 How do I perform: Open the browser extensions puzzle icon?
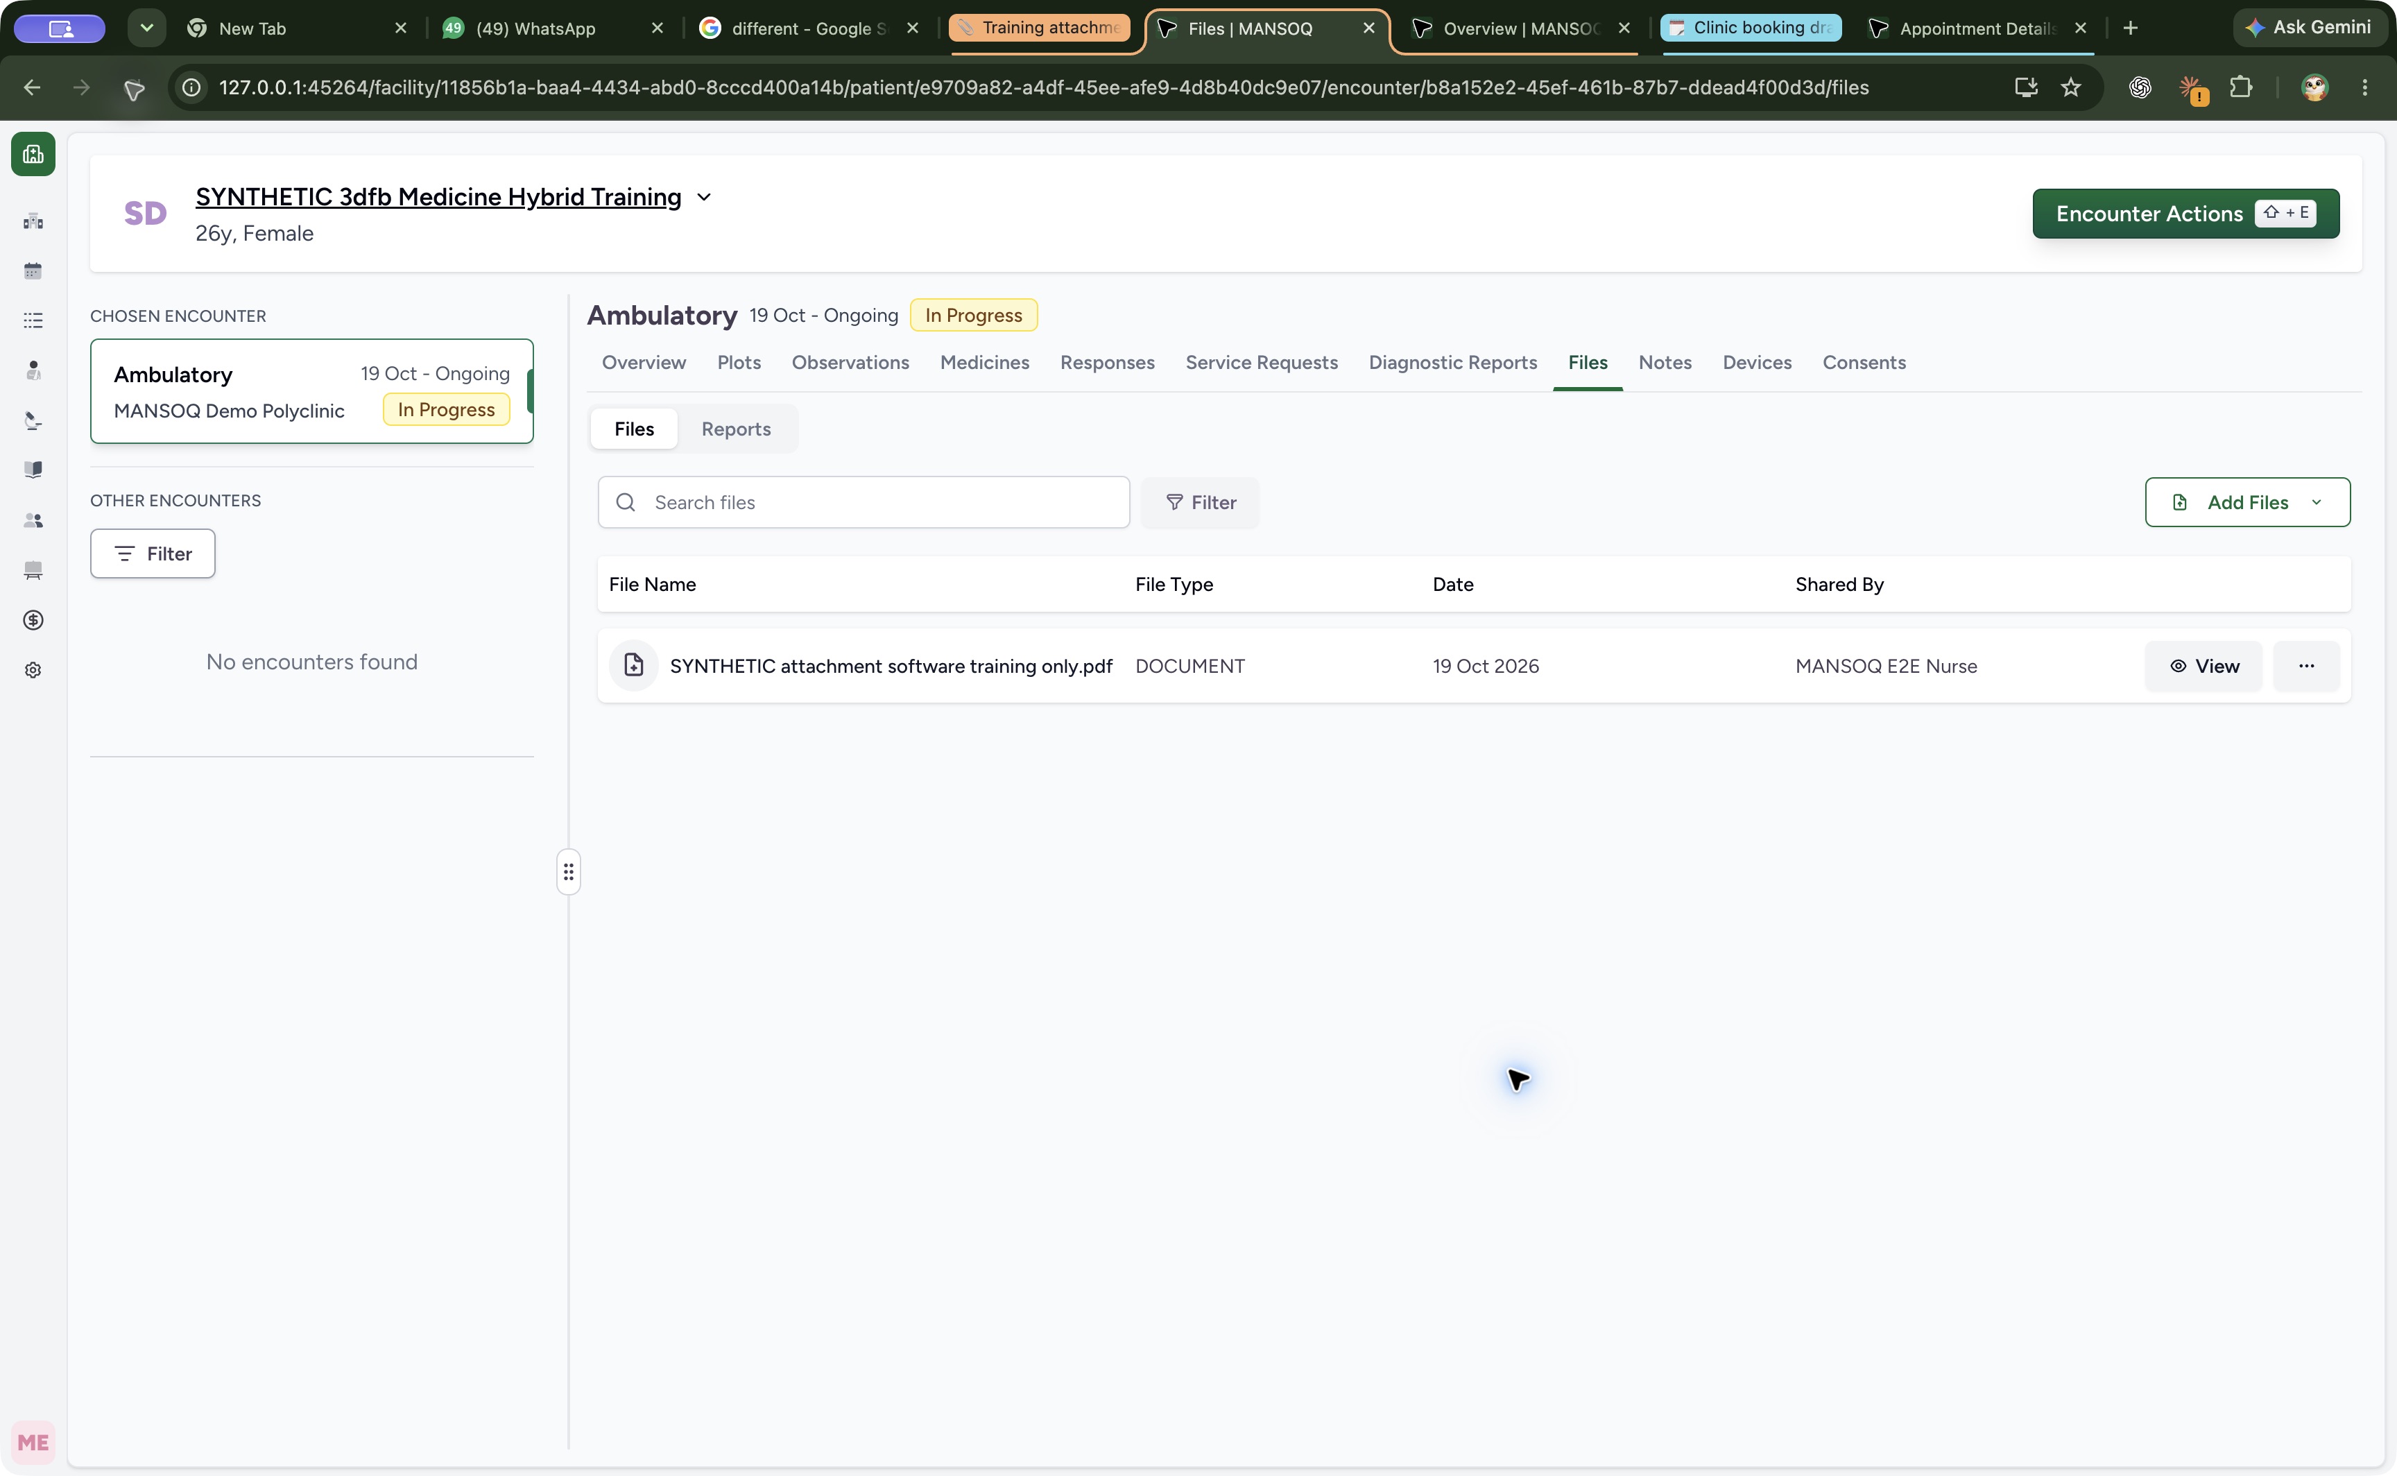(2241, 88)
